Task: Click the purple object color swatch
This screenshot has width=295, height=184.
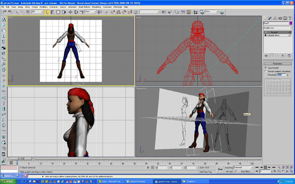Action: pos(291,23)
